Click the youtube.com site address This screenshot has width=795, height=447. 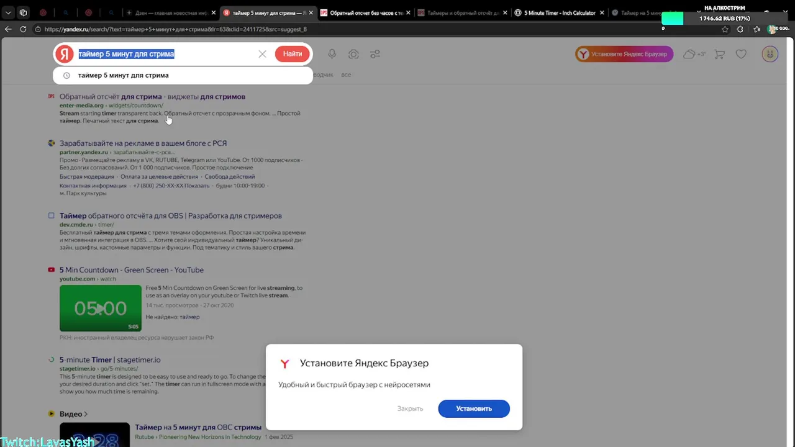(77, 279)
